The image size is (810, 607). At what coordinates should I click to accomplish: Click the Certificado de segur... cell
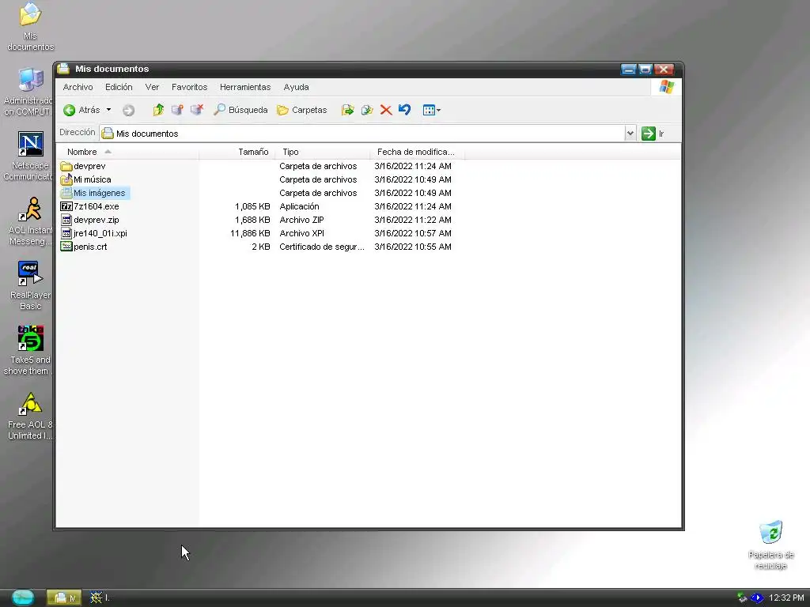pyautogui.click(x=322, y=247)
